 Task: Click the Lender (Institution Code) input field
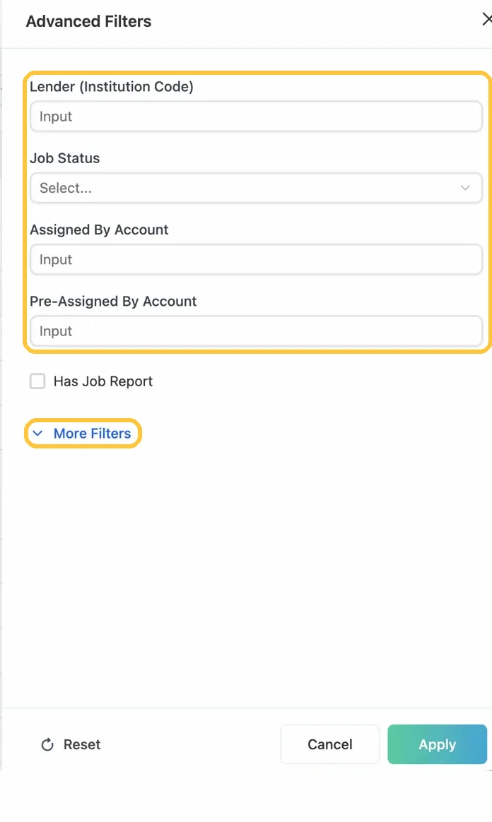[x=256, y=117]
